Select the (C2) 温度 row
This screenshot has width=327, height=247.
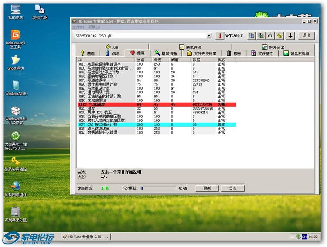click(x=157, y=108)
